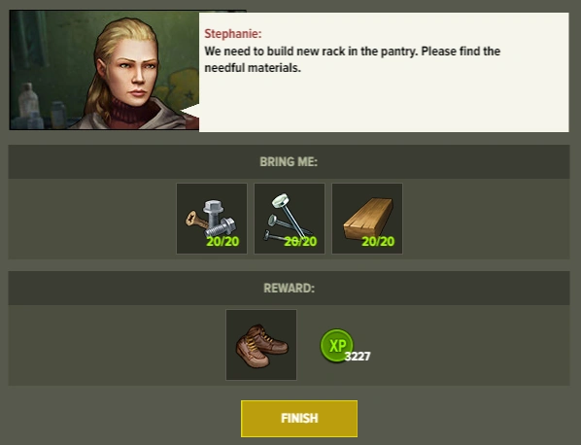581x445 pixels.
Task: Click the "needful materials." line of dialogue
Action: (x=253, y=68)
